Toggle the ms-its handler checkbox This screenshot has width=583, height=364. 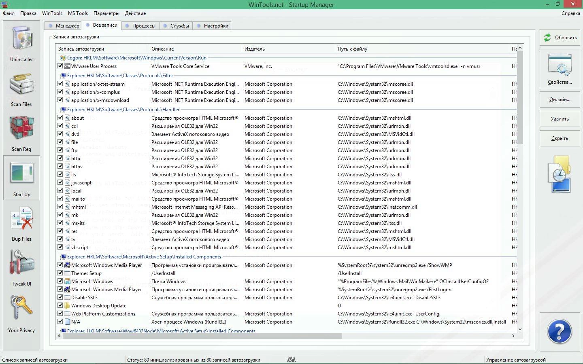[60, 223]
